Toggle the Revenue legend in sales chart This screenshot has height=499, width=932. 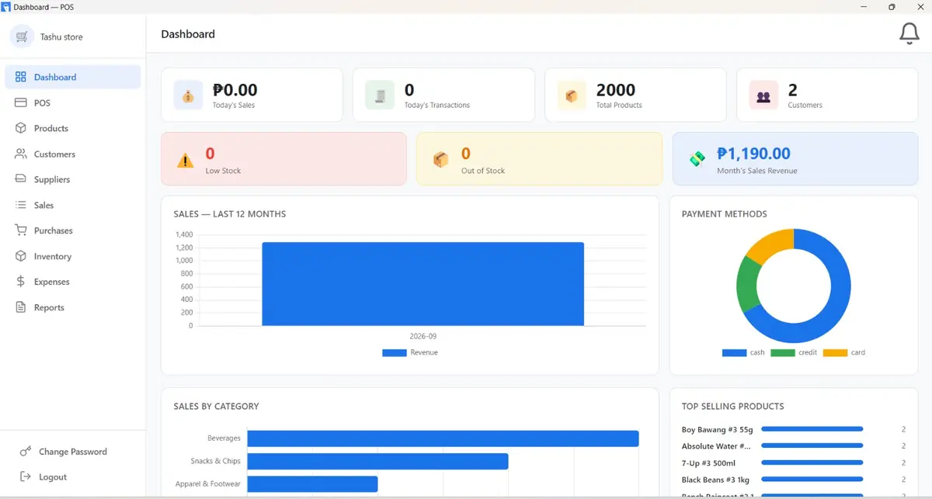410,352
